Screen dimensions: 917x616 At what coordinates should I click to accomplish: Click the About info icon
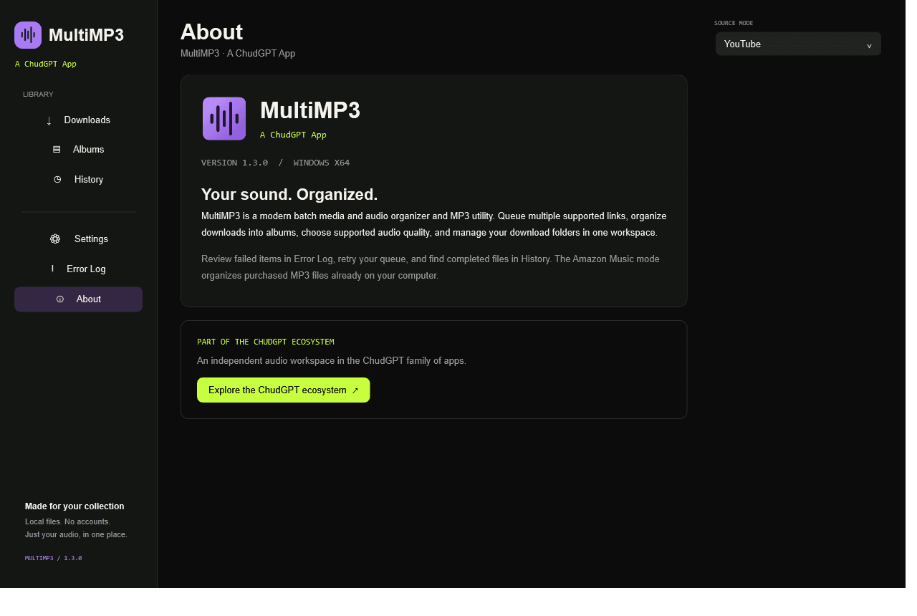[x=60, y=299]
